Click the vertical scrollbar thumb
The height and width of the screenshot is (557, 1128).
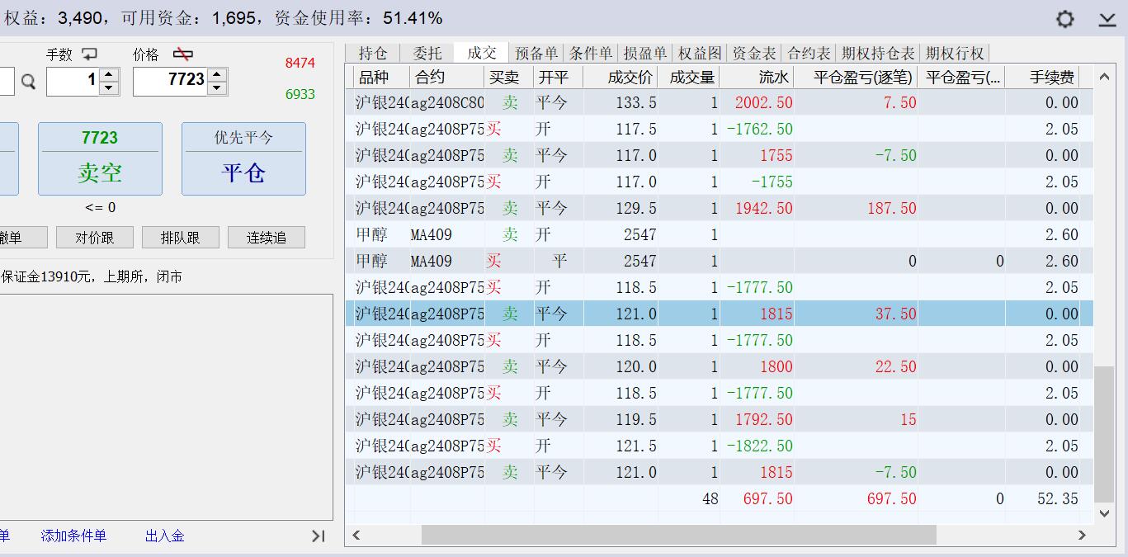[x=1104, y=435]
